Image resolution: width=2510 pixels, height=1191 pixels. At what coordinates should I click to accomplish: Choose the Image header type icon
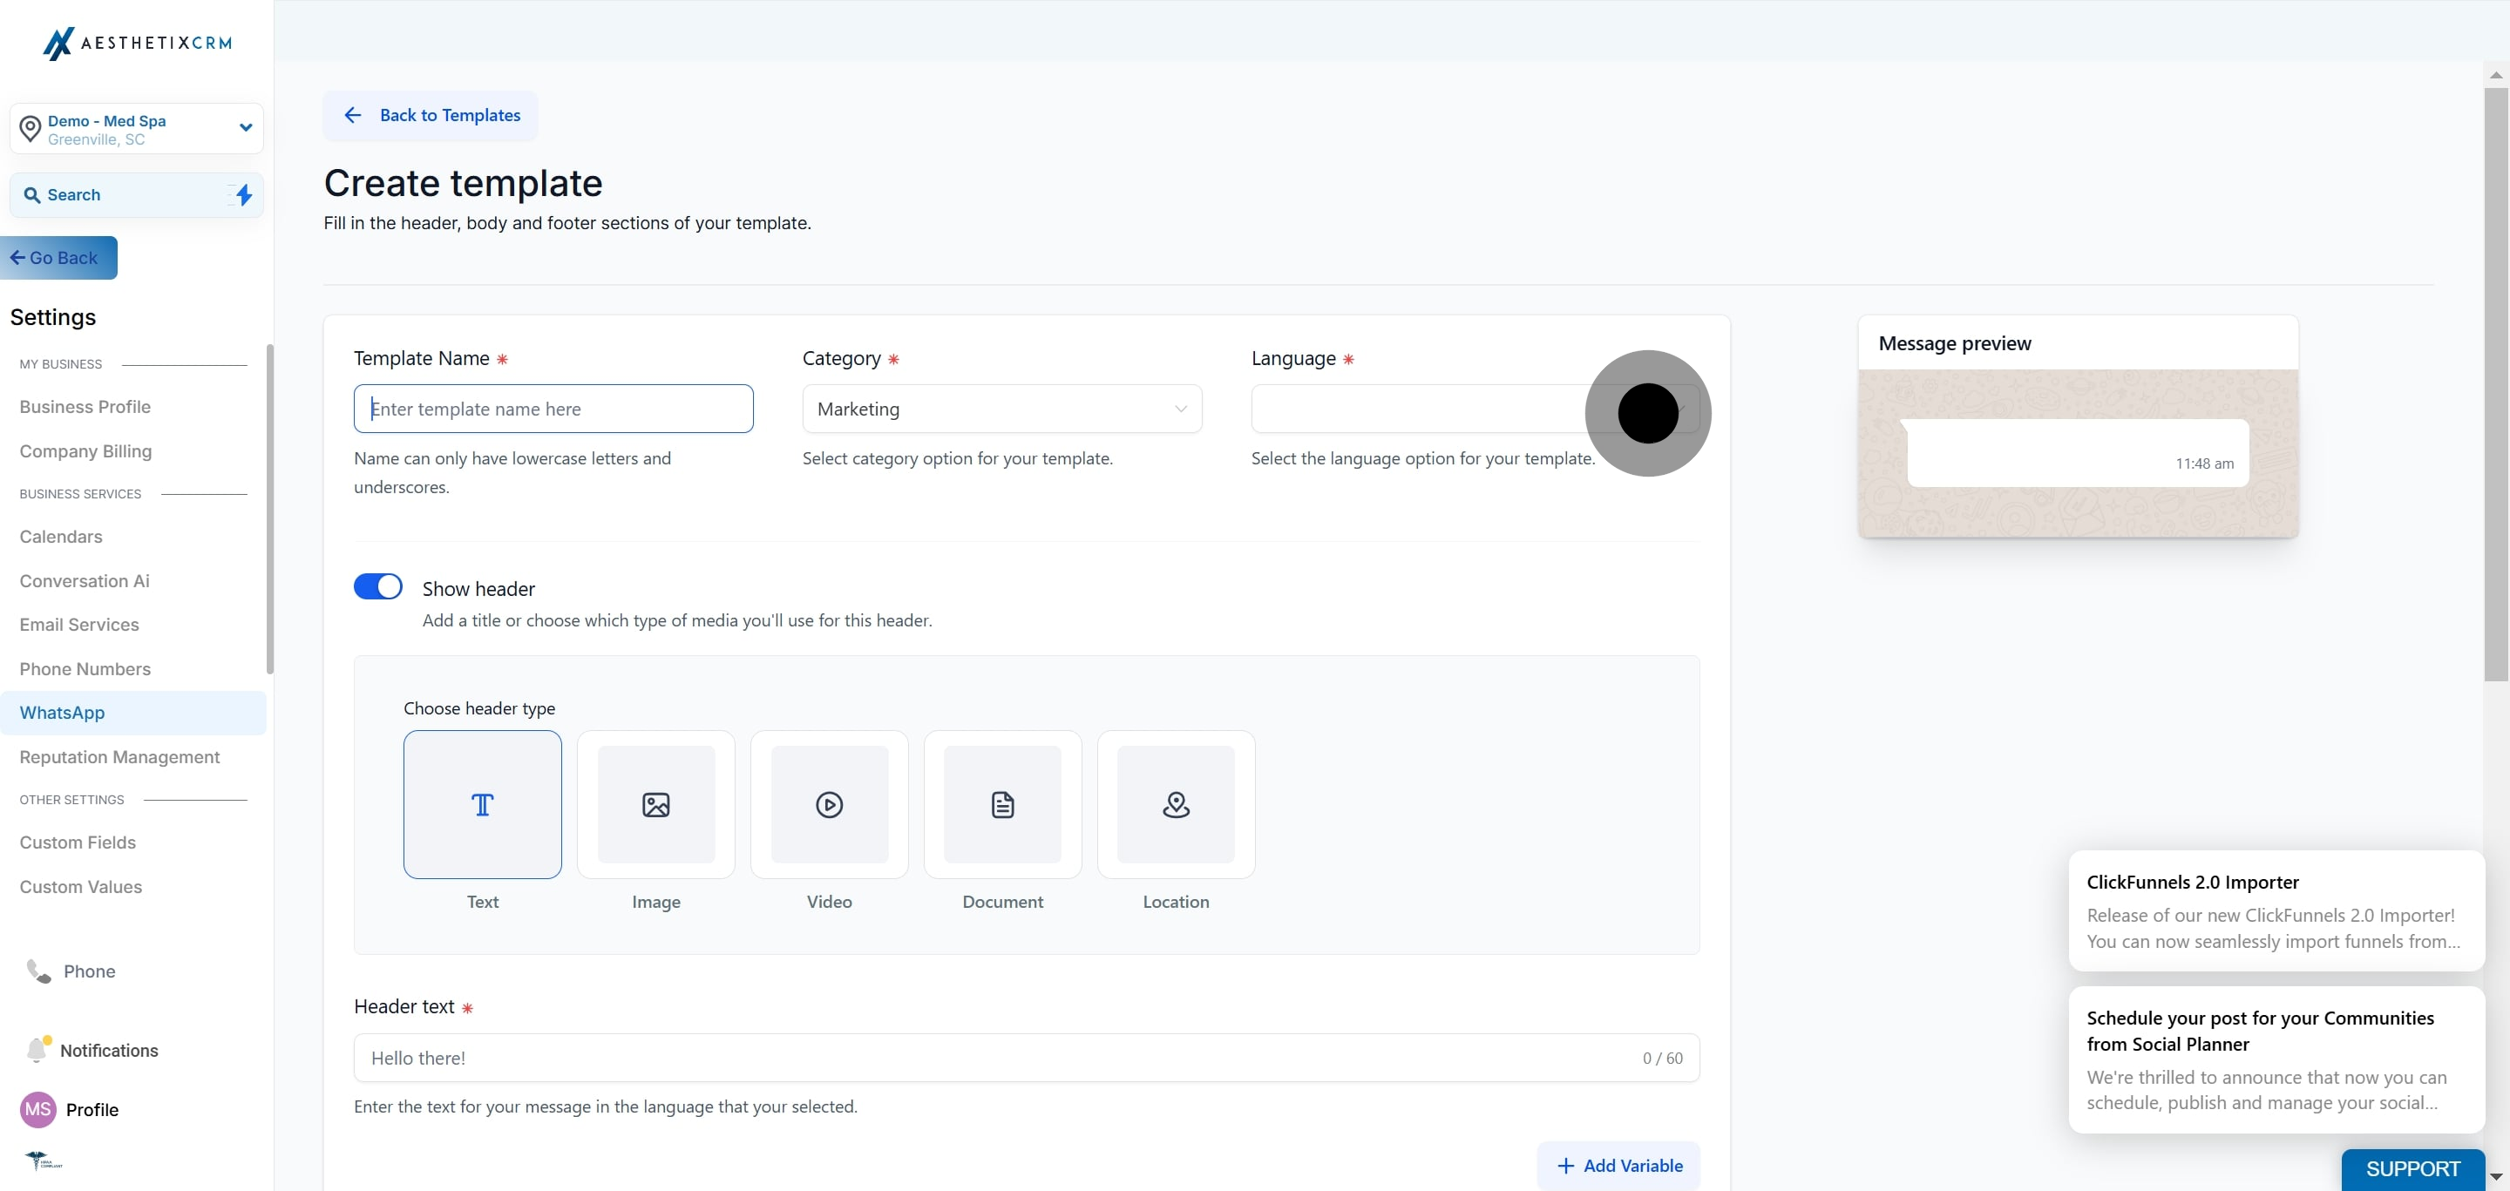click(655, 804)
